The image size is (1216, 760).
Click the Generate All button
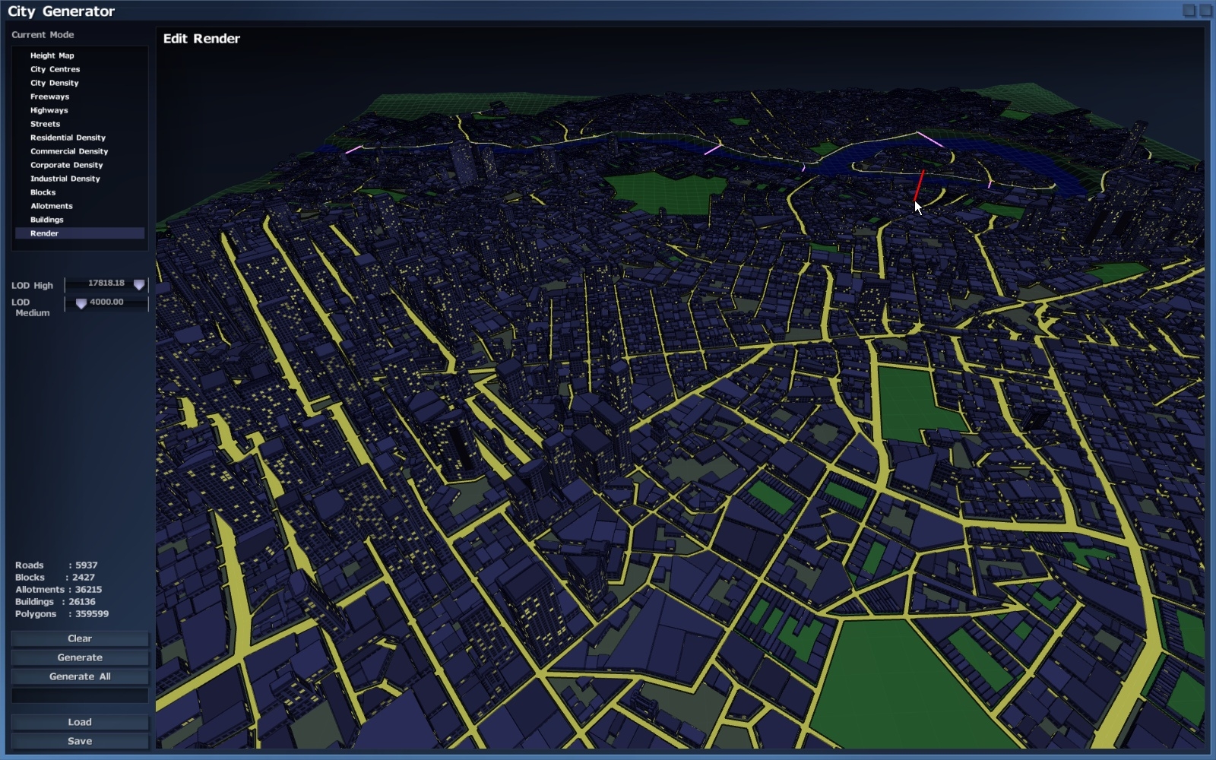tap(80, 676)
